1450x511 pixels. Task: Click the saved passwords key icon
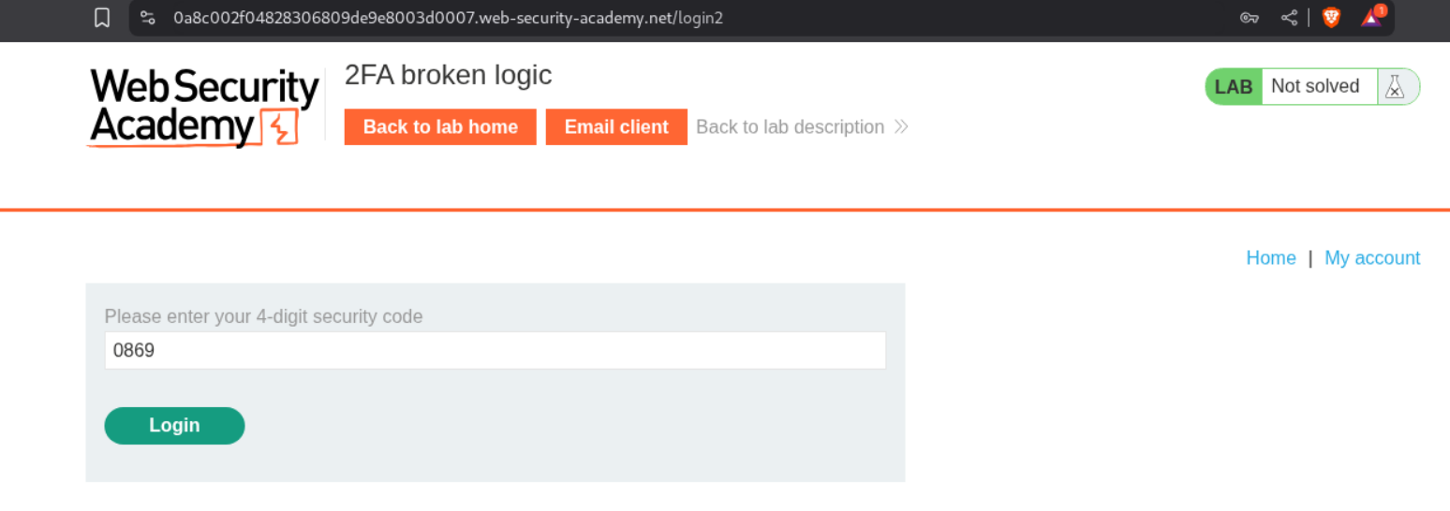tap(1249, 18)
